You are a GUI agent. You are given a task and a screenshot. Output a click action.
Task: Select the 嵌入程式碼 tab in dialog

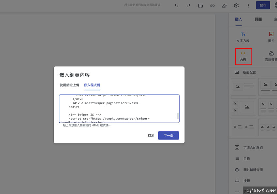pyautogui.click(x=92, y=85)
